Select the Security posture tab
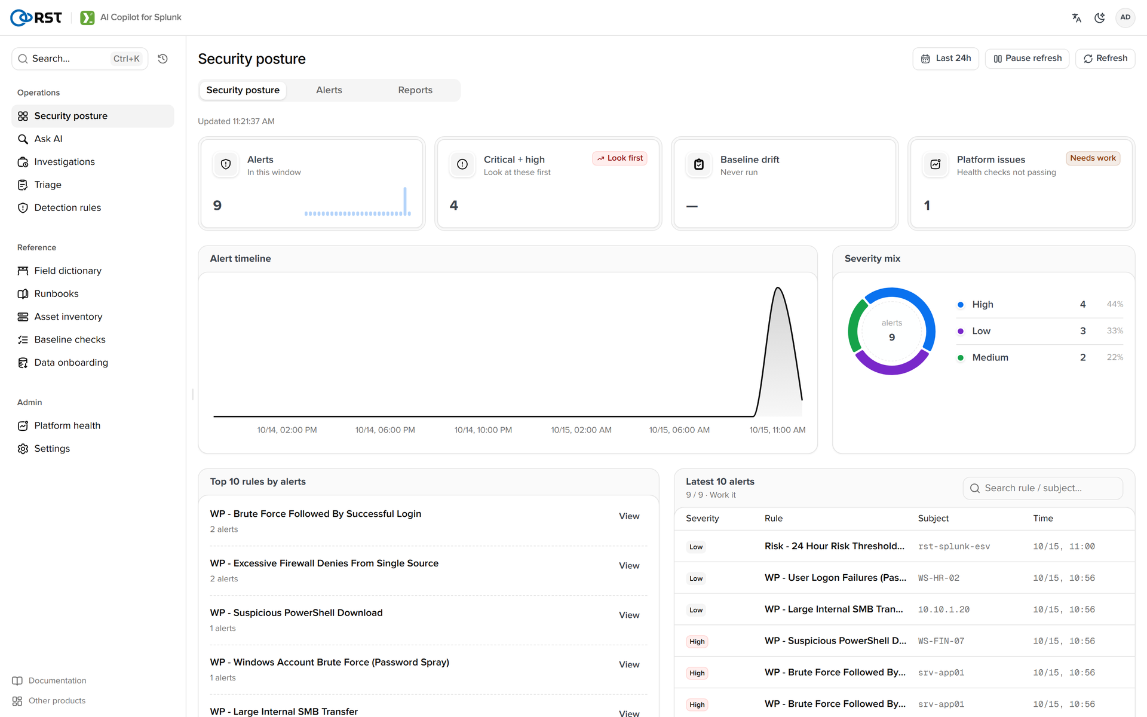This screenshot has height=717, width=1147. tap(243, 90)
